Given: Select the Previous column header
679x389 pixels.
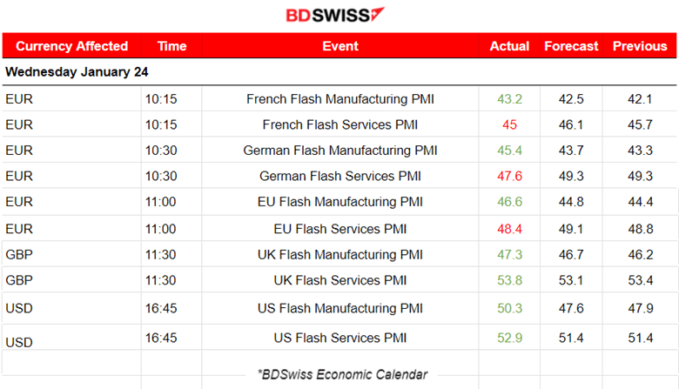Looking at the screenshot, I should point(640,46).
